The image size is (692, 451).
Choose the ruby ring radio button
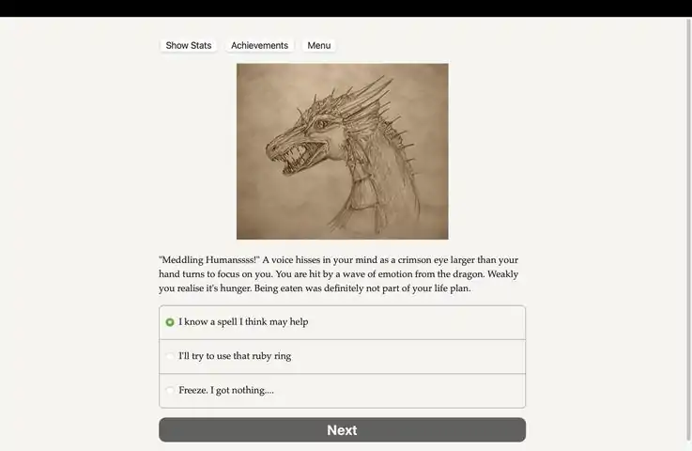(170, 356)
